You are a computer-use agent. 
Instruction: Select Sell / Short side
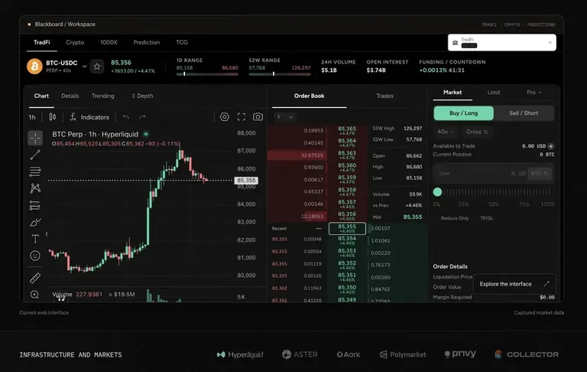coord(524,113)
